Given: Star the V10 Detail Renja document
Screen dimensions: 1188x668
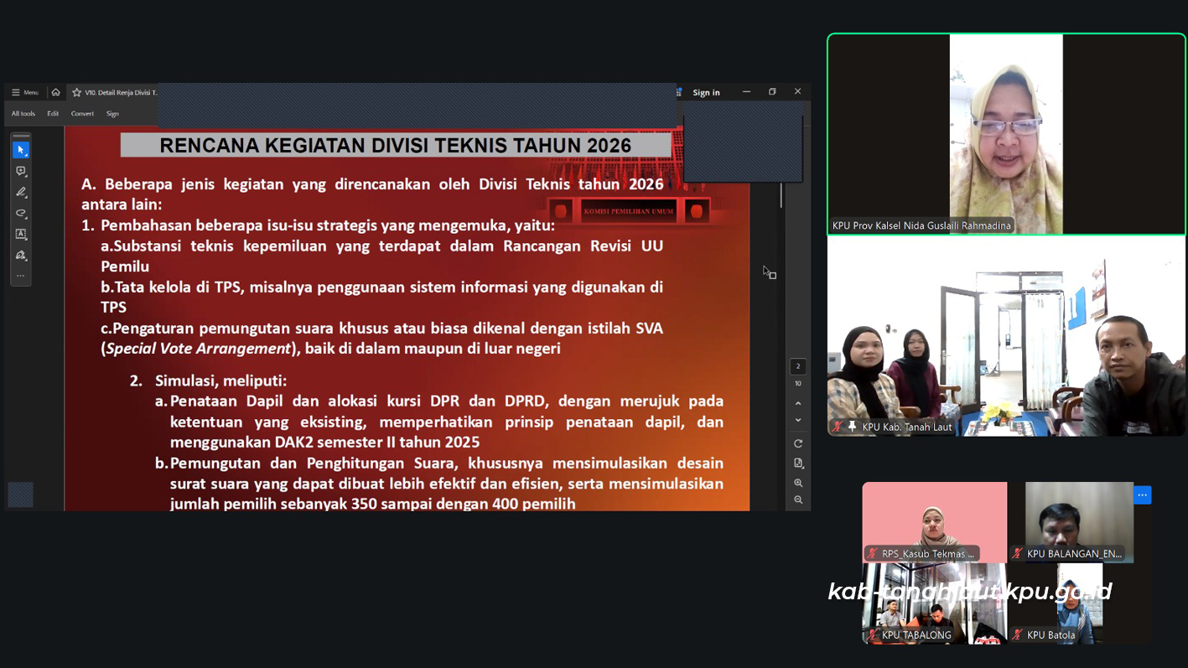Looking at the screenshot, I should pos(76,92).
